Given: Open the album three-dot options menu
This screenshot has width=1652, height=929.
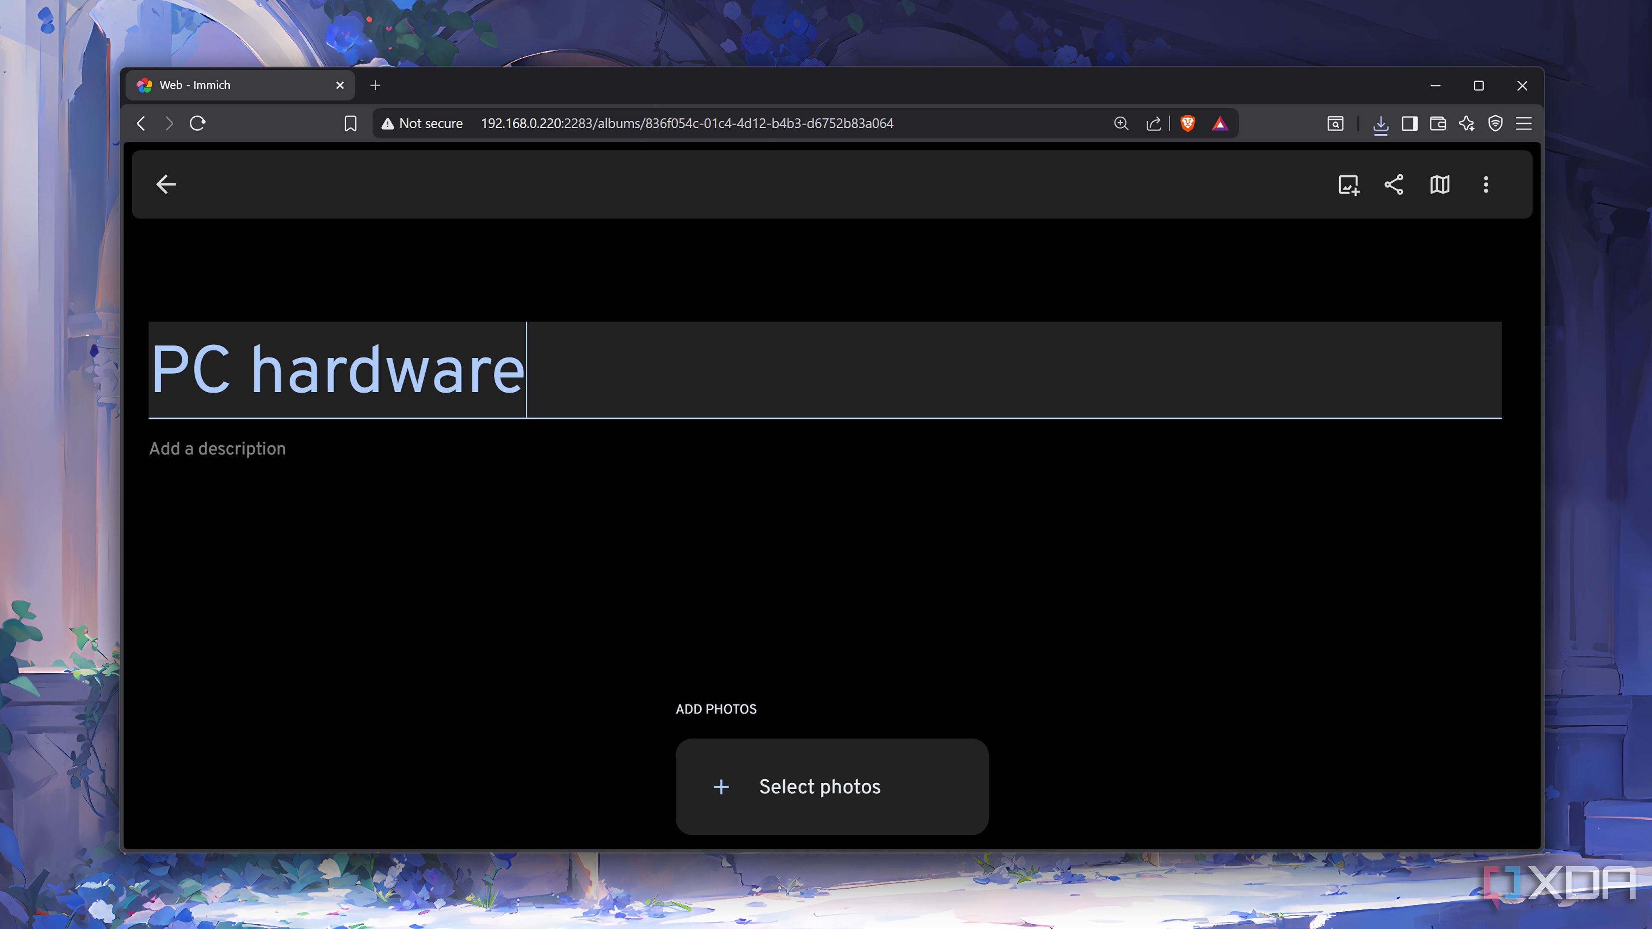Looking at the screenshot, I should tap(1486, 185).
